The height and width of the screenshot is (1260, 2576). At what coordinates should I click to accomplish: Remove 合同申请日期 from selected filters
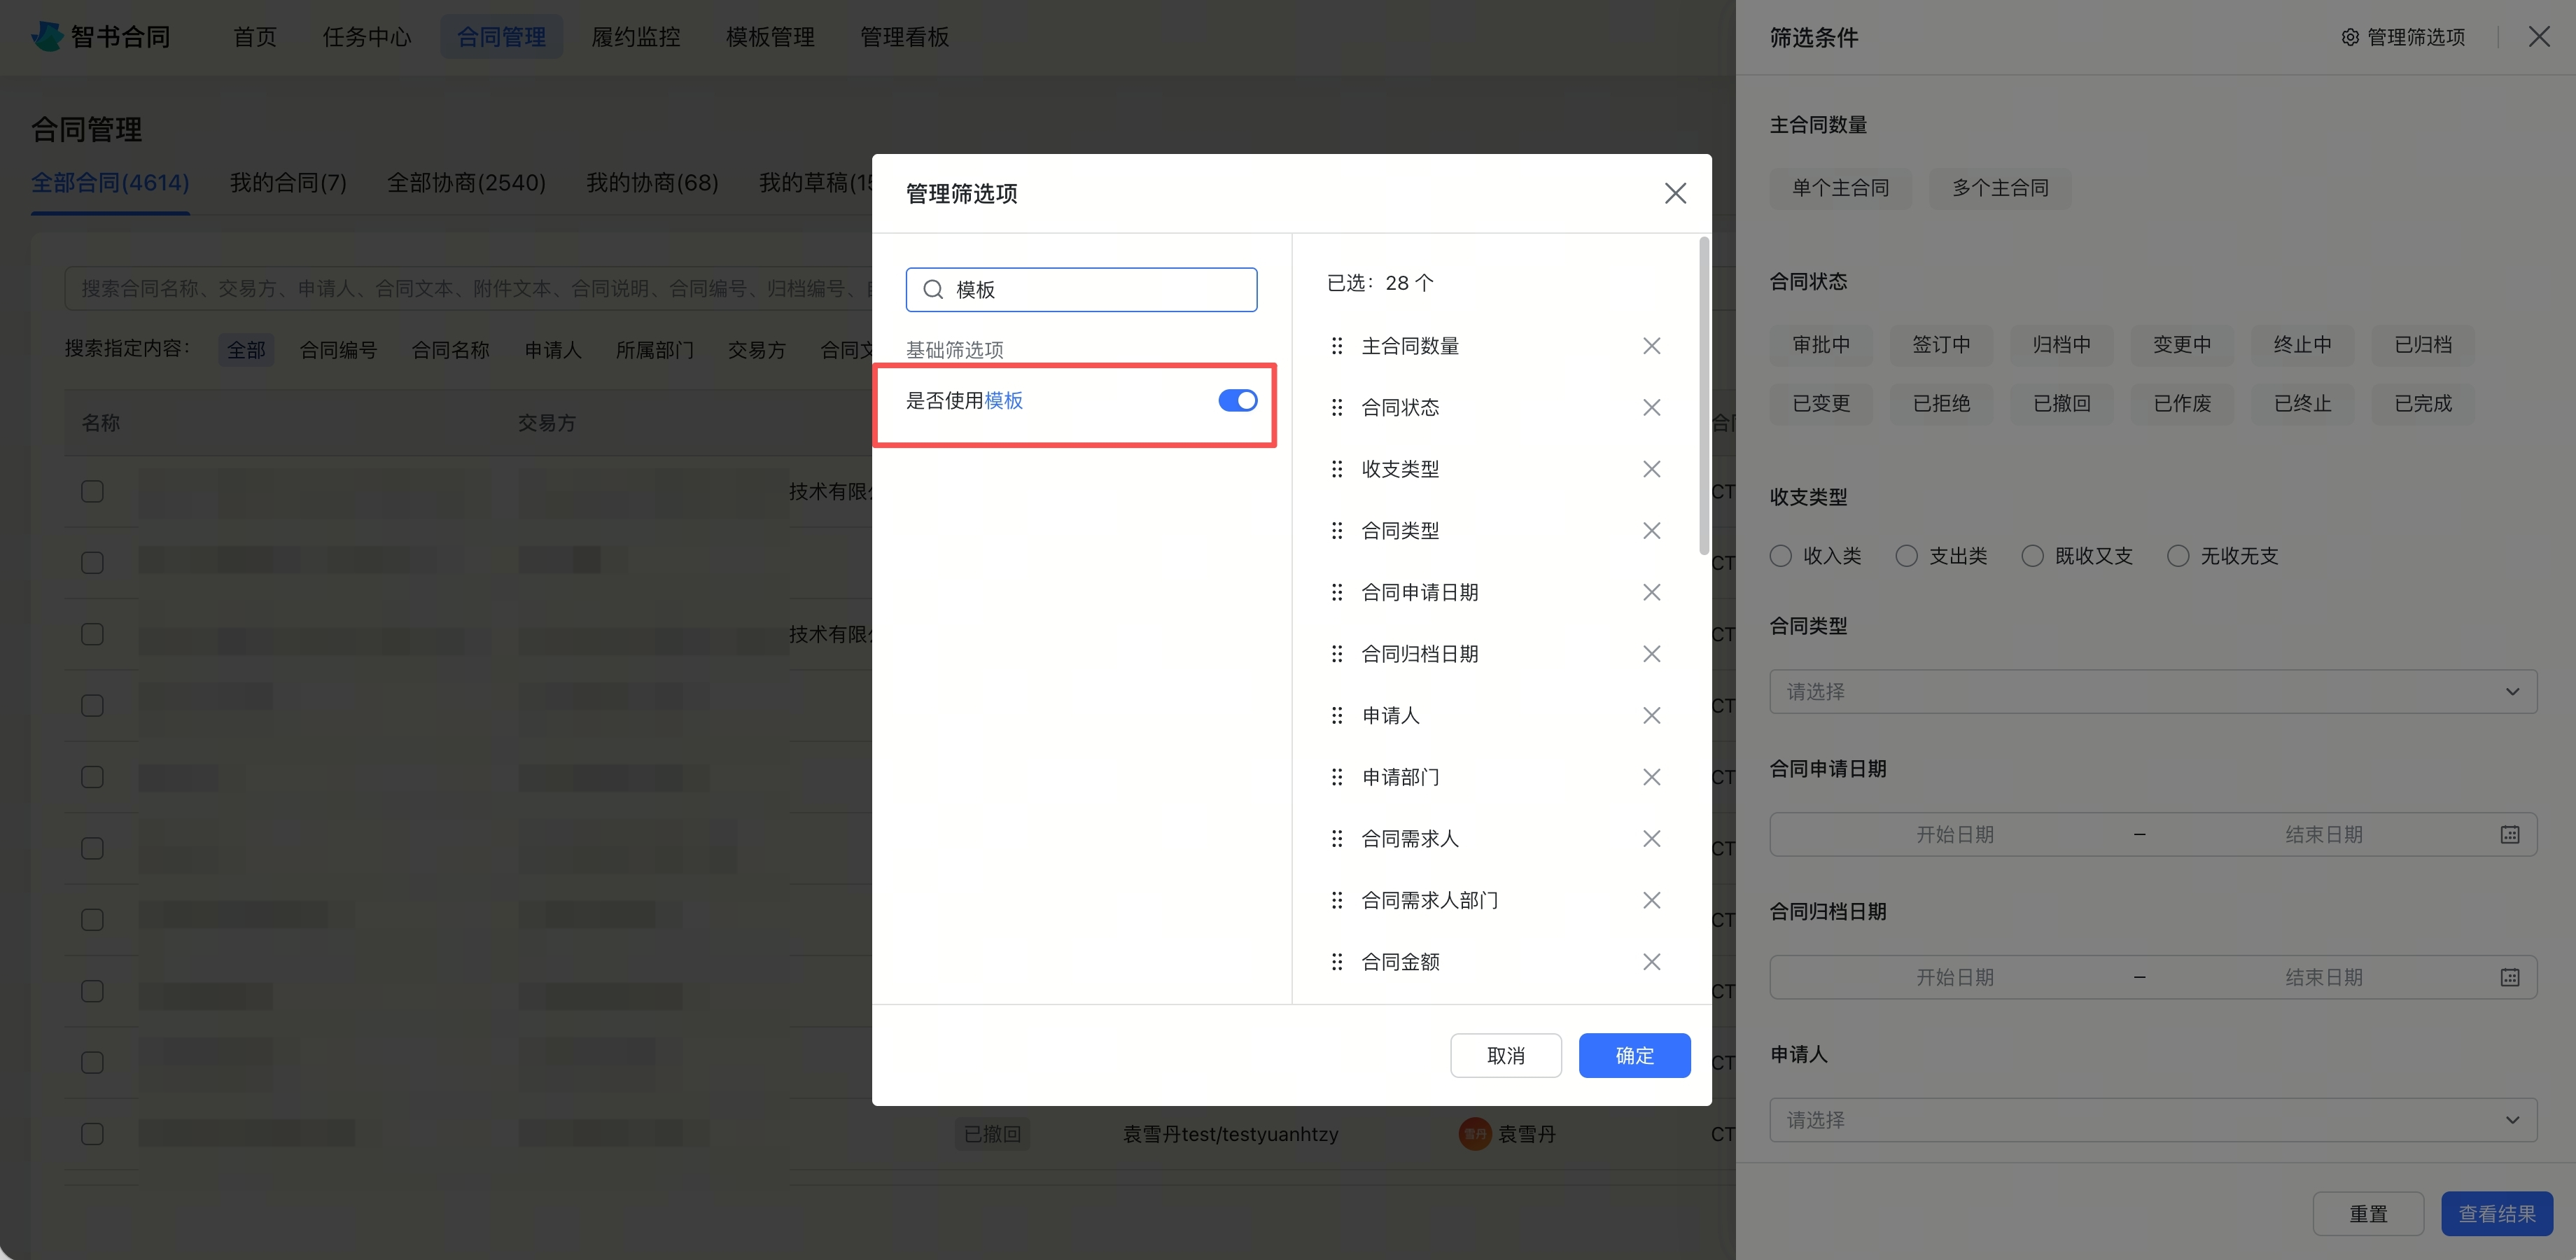[x=1651, y=592]
